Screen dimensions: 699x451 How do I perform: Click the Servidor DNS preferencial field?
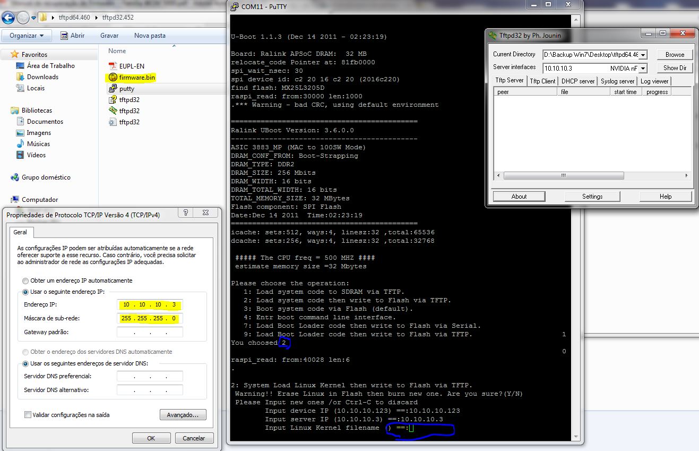[x=150, y=376]
